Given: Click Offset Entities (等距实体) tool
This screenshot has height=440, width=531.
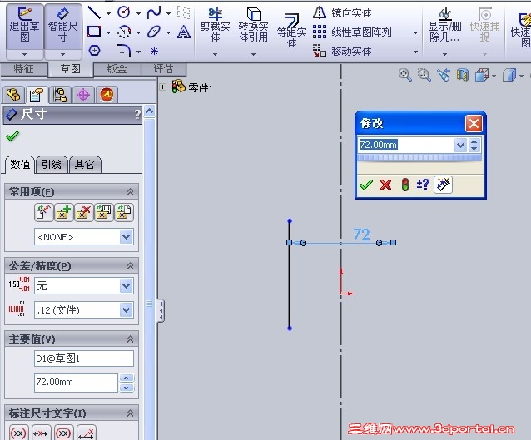Looking at the screenshot, I should pyautogui.click(x=291, y=31).
